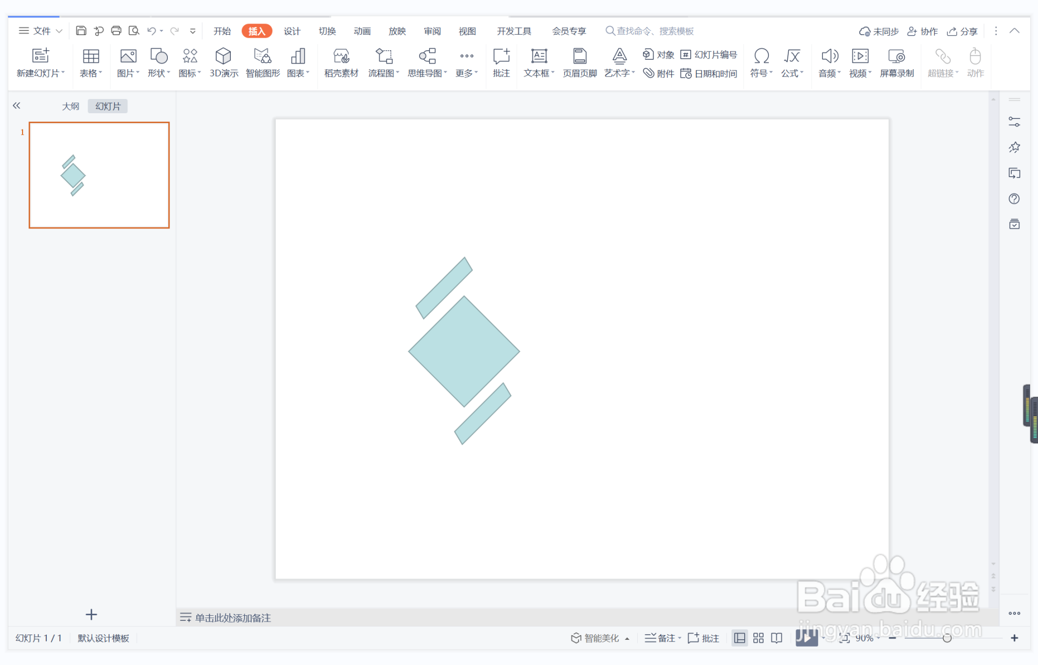The width and height of the screenshot is (1038, 665).
Task: Open the 页眉页脚 header footer dialog
Action: click(x=579, y=62)
